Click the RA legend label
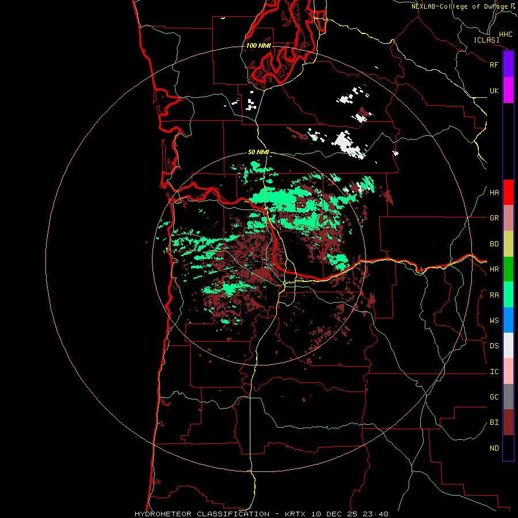The height and width of the screenshot is (518, 518). tap(494, 295)
